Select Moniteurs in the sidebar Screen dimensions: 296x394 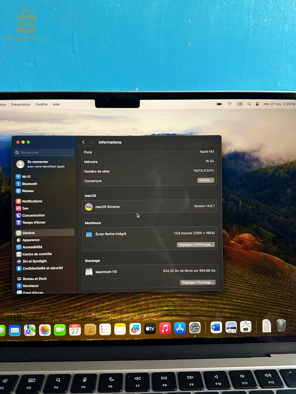coord(28,286)
